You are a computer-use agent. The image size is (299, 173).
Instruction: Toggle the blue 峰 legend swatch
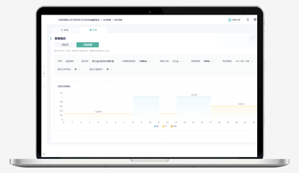click(x=155, y=126)
